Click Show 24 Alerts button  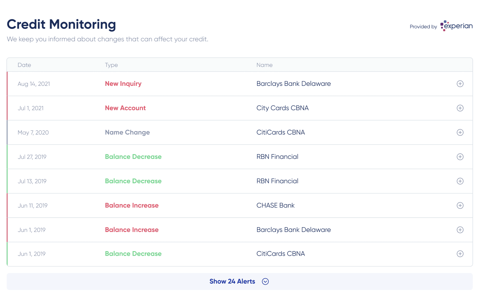pyautogui.click(x=240, y=282)
